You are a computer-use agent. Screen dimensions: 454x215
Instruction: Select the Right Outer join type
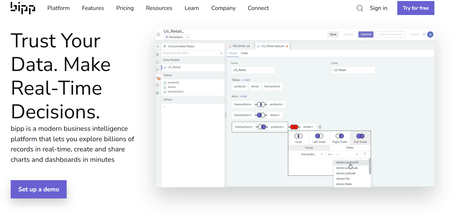[x=340, y=138]
